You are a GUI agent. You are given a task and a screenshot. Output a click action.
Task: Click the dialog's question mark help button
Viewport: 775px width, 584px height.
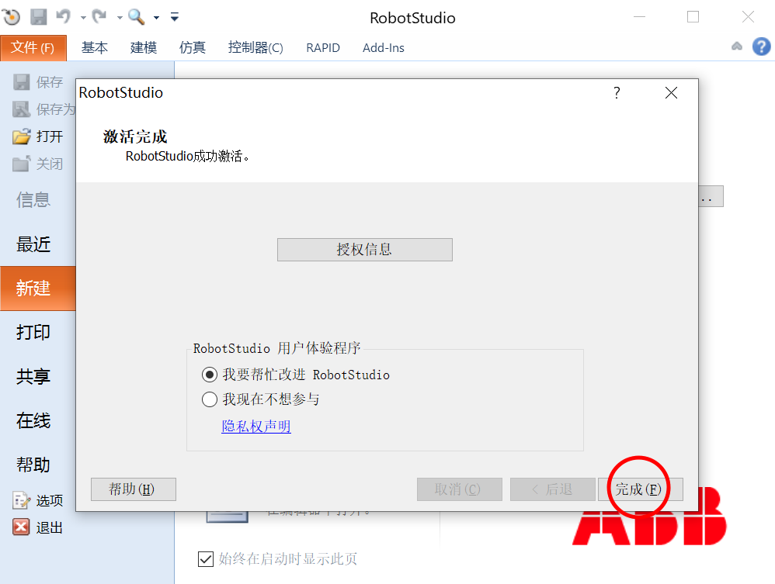click(617, 92)
